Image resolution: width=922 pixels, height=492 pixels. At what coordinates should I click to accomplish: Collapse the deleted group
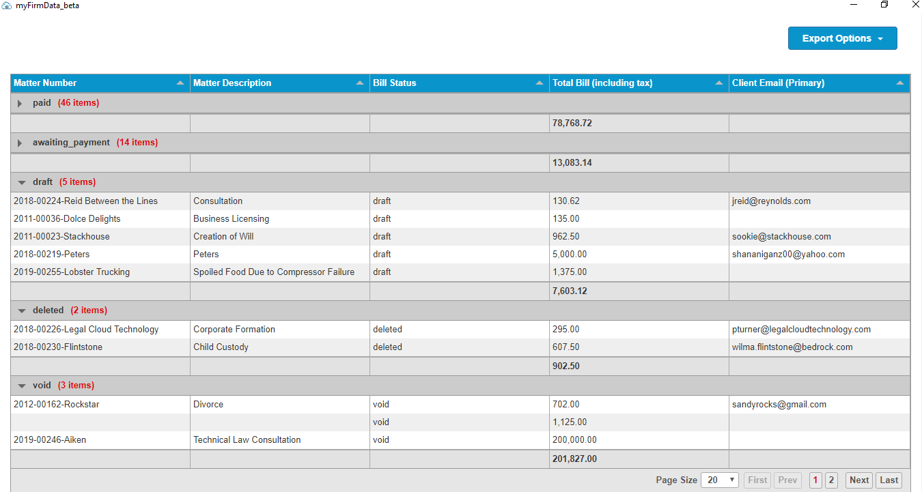coord(22,311)
